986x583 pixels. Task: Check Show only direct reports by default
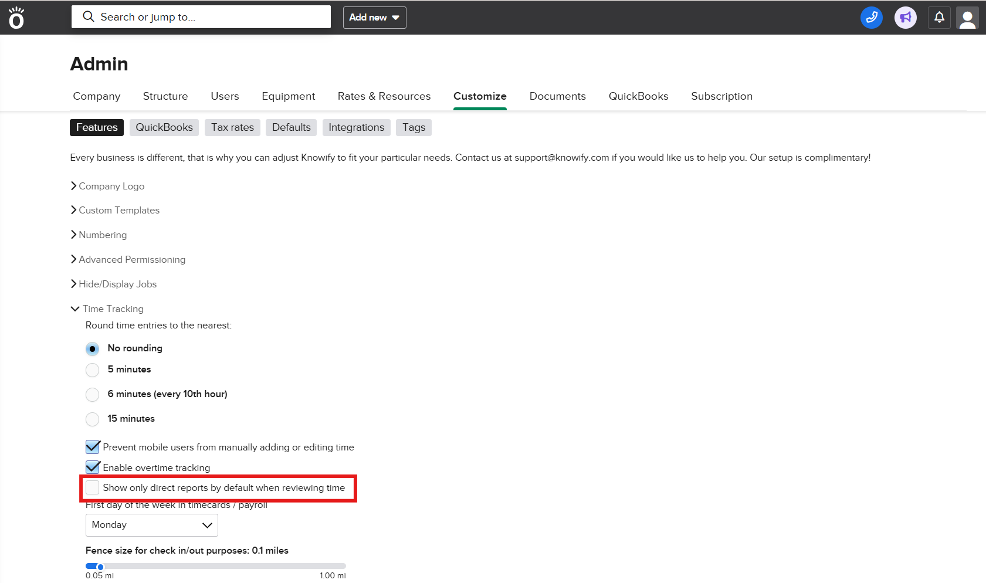point(93,488)
